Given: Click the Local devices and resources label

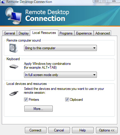Looking at the screenshot, I should point(27,84).
